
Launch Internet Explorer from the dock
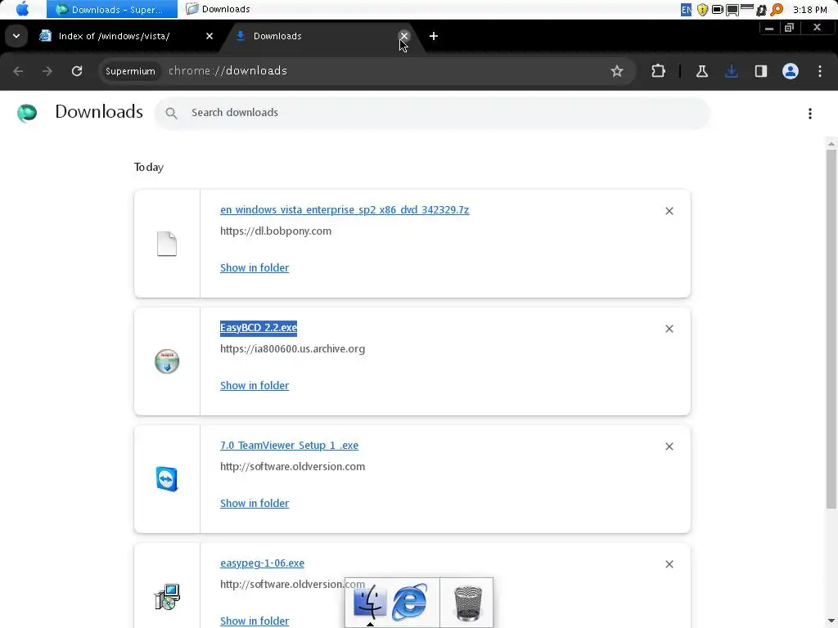click(x=409, y=603)
